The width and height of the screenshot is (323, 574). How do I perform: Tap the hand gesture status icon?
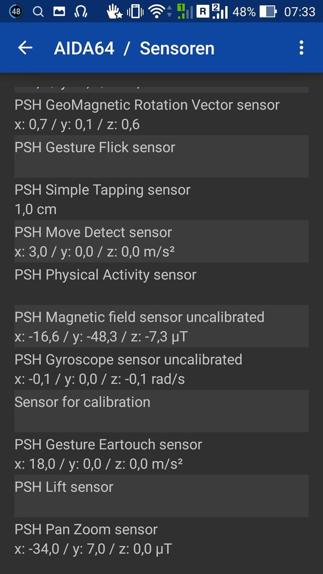(114, 12)
